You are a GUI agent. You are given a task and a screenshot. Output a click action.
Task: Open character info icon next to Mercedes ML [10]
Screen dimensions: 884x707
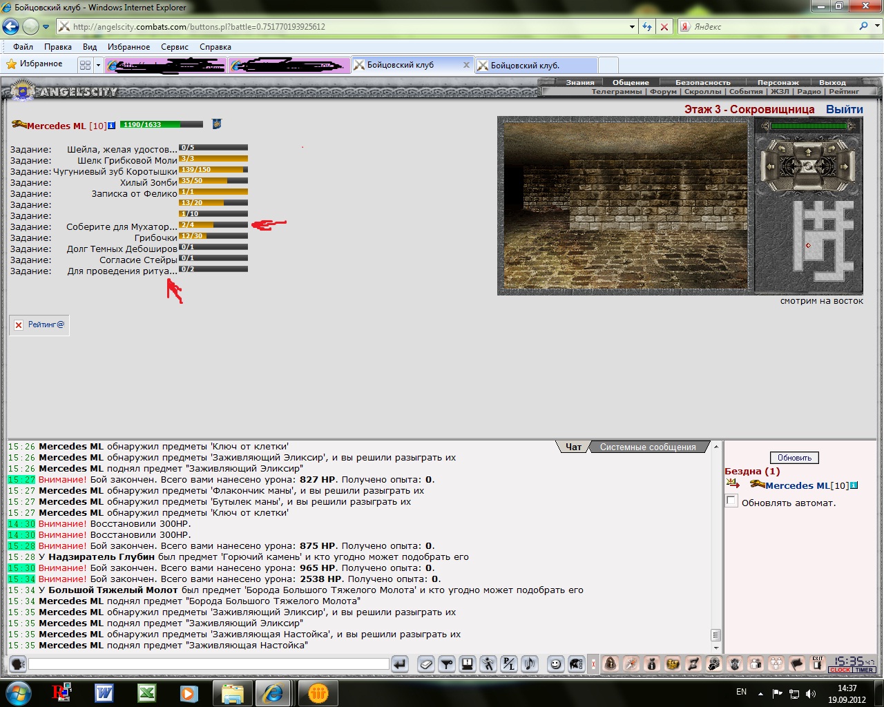tap(111, 126)
